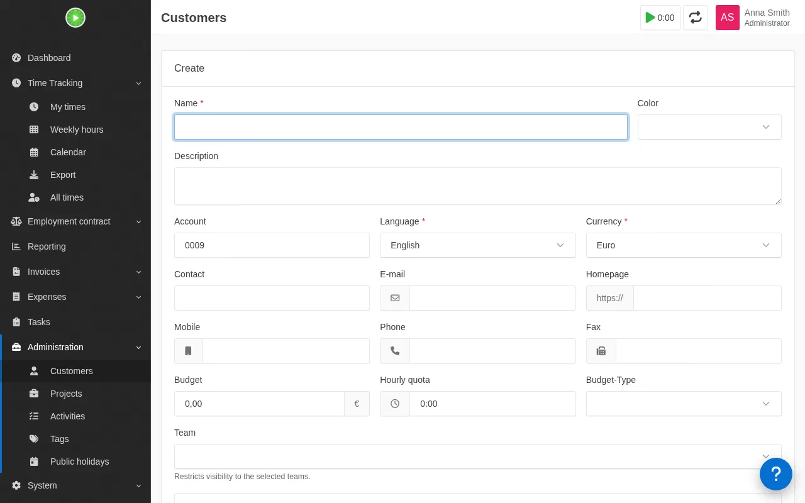This screenshot has height=503, width=805.
Task: Click the mobile device icon beside Mobile field
Action: coord(188,351)
